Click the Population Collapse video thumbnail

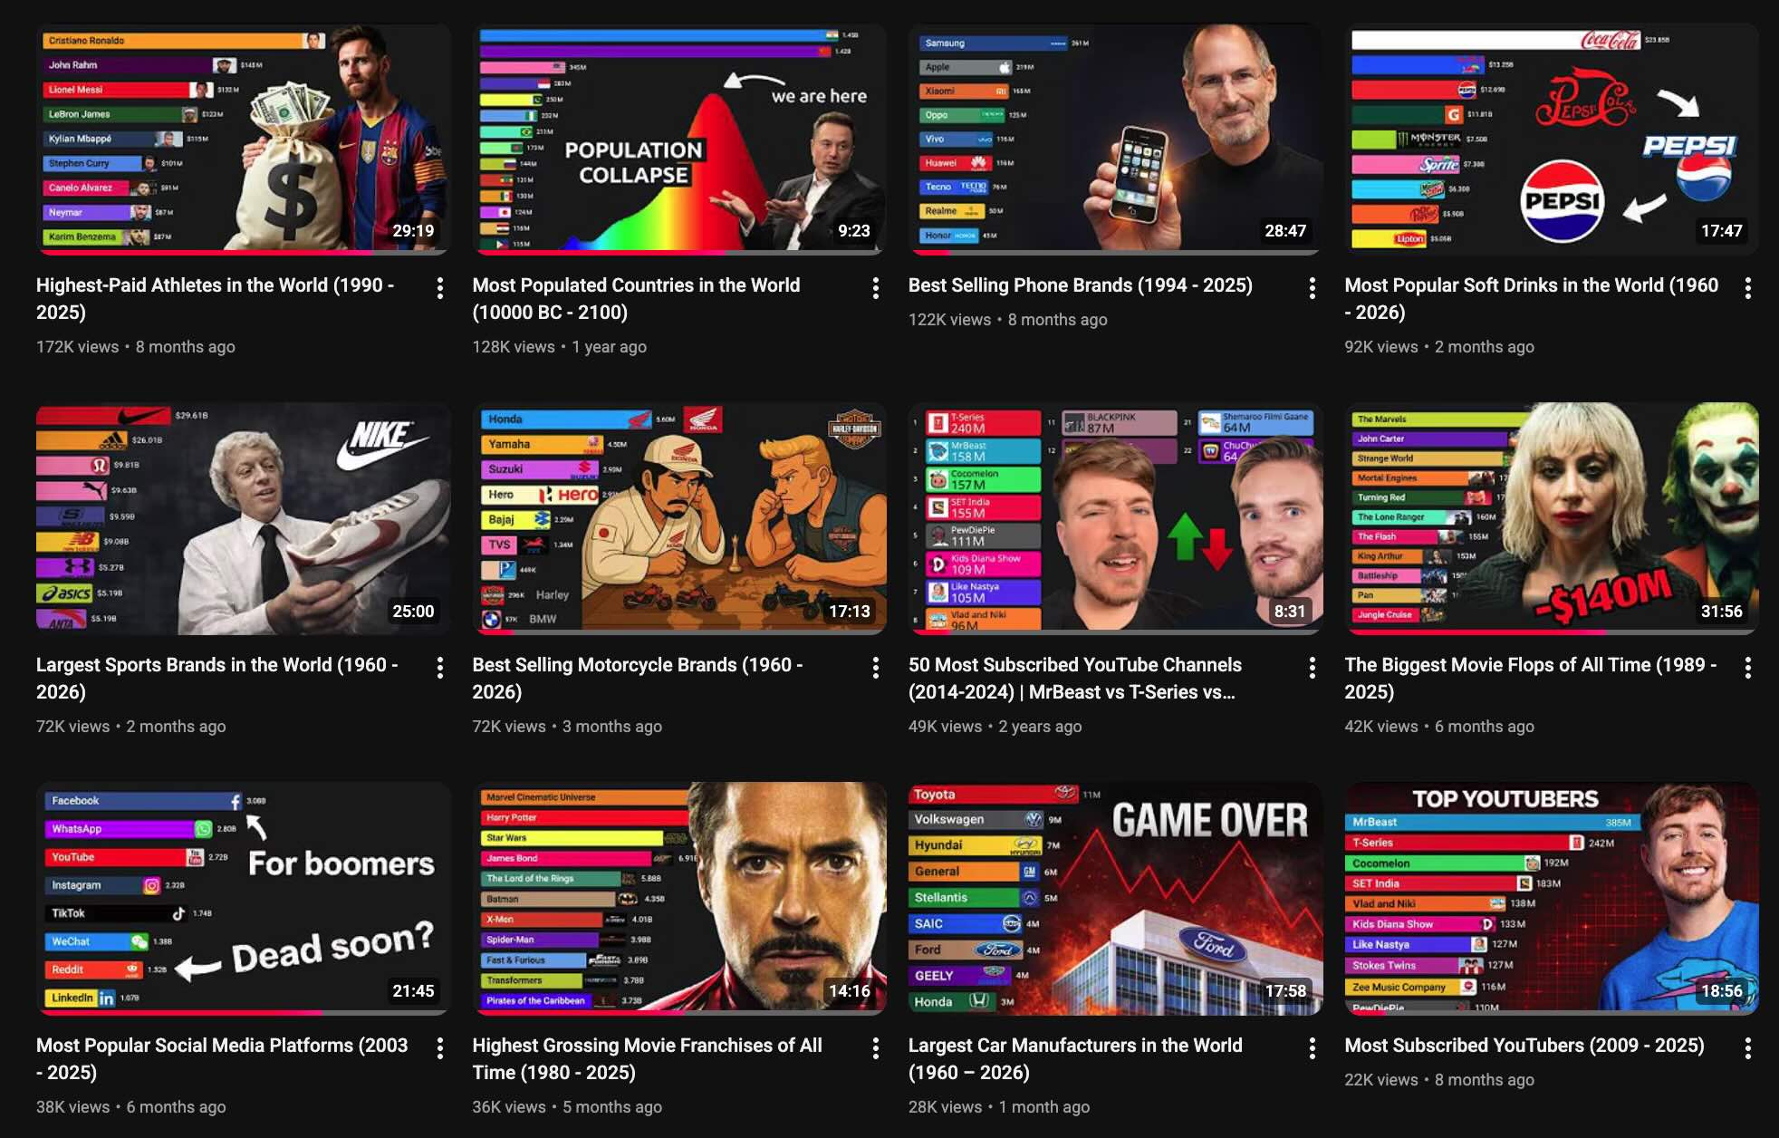coord(679,139)
